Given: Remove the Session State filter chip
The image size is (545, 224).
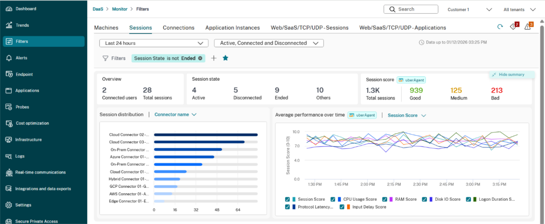Looking at the screenshot, I should 200,58.
